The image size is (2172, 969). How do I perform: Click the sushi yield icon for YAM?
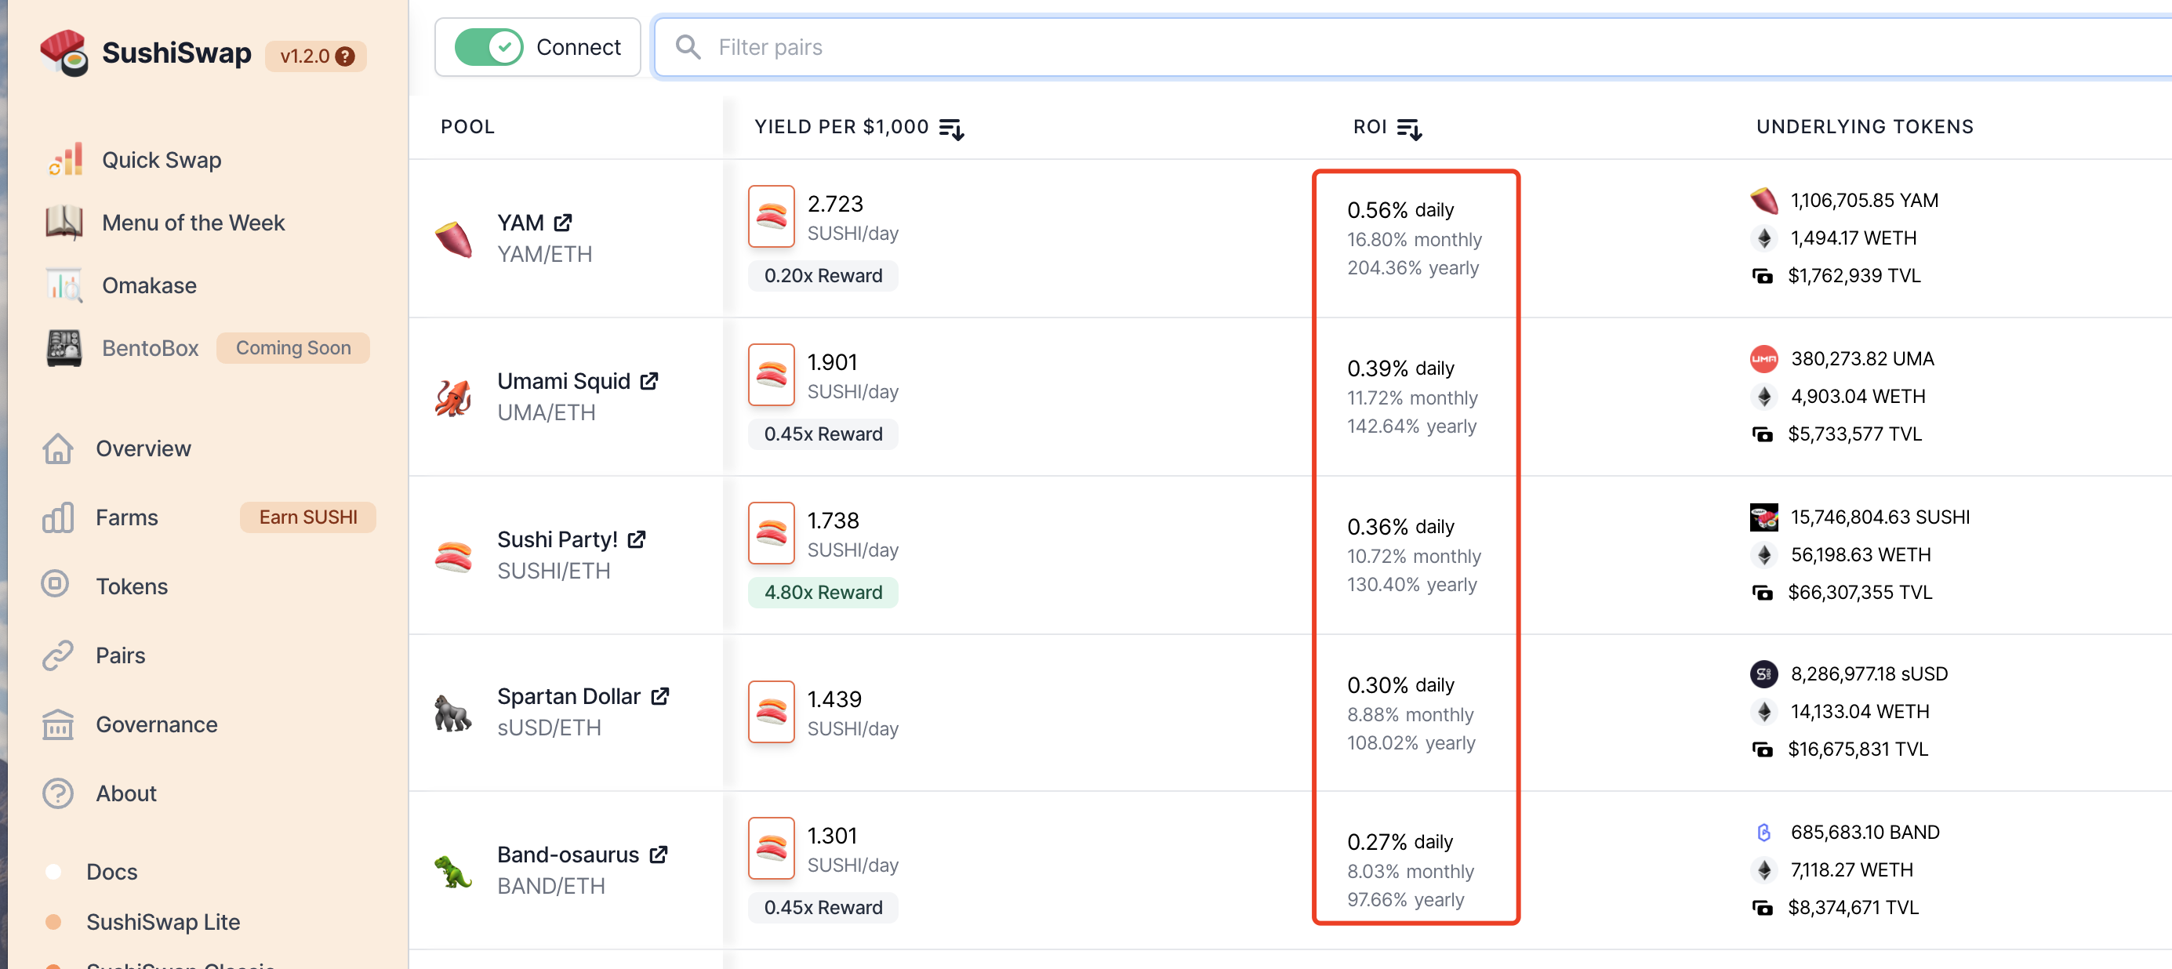click(x=772, y=216)
